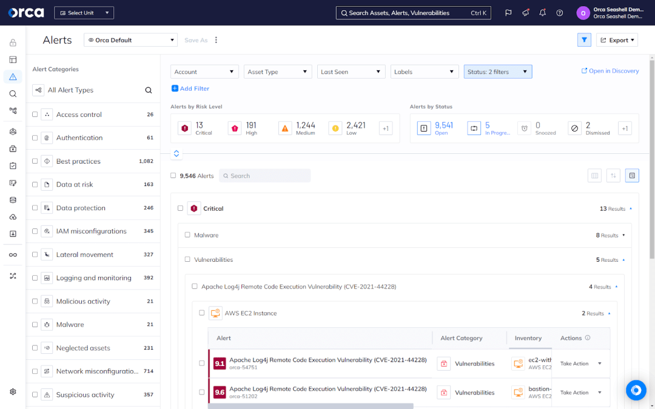Click the Export button
Screen dimensions: 655x409
(617, 40)
